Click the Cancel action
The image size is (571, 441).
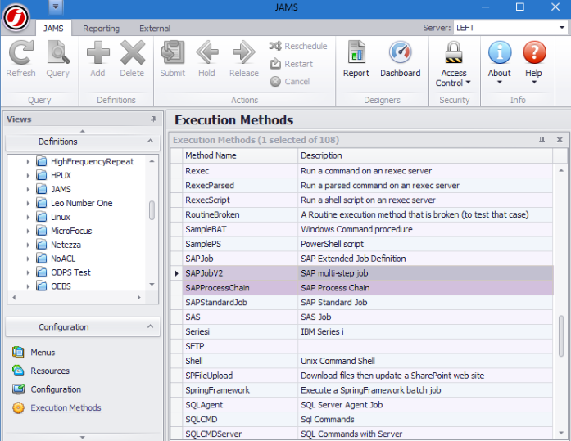(290, 82)
